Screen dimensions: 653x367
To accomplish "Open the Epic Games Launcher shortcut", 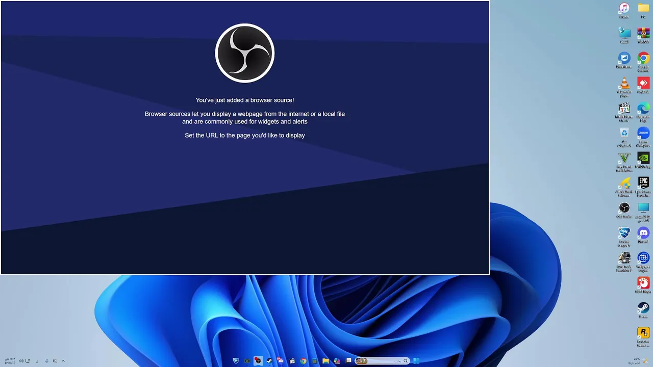I will point(643,187).
